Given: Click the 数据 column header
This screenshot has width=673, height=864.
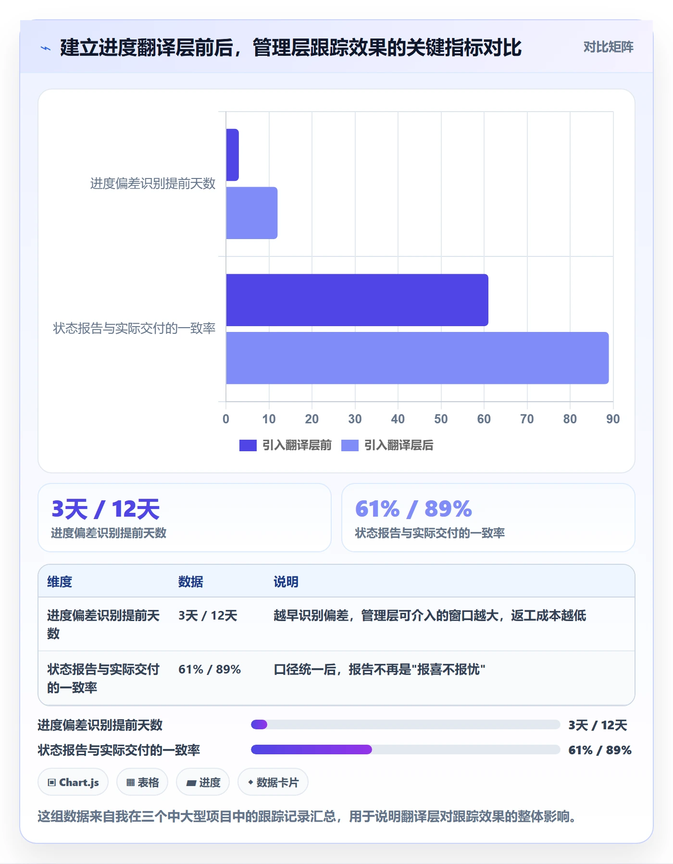Looking at the screenshot, I should [191, 582].
